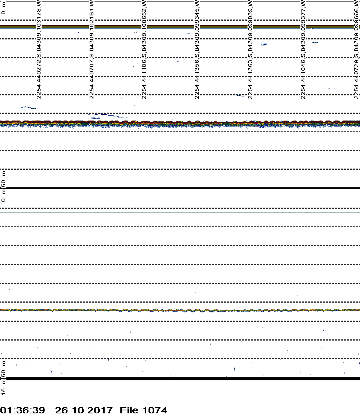
Task: Click position label 2254.441356,S,04309.099345,W
Action: (197, 50)
